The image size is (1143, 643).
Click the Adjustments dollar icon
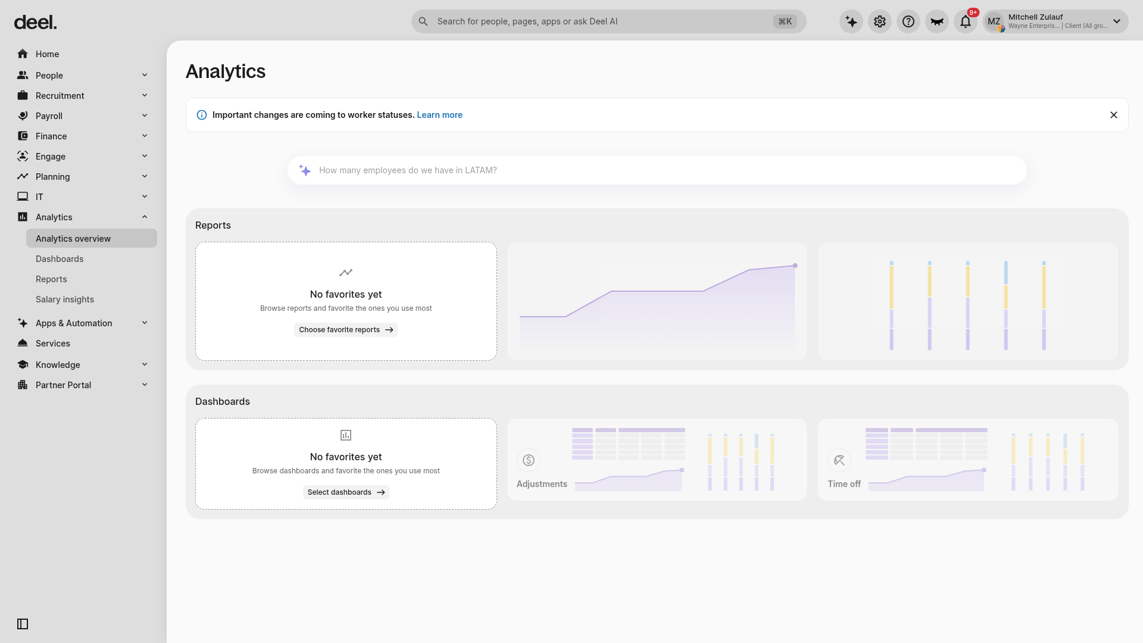tap(529, 460)
